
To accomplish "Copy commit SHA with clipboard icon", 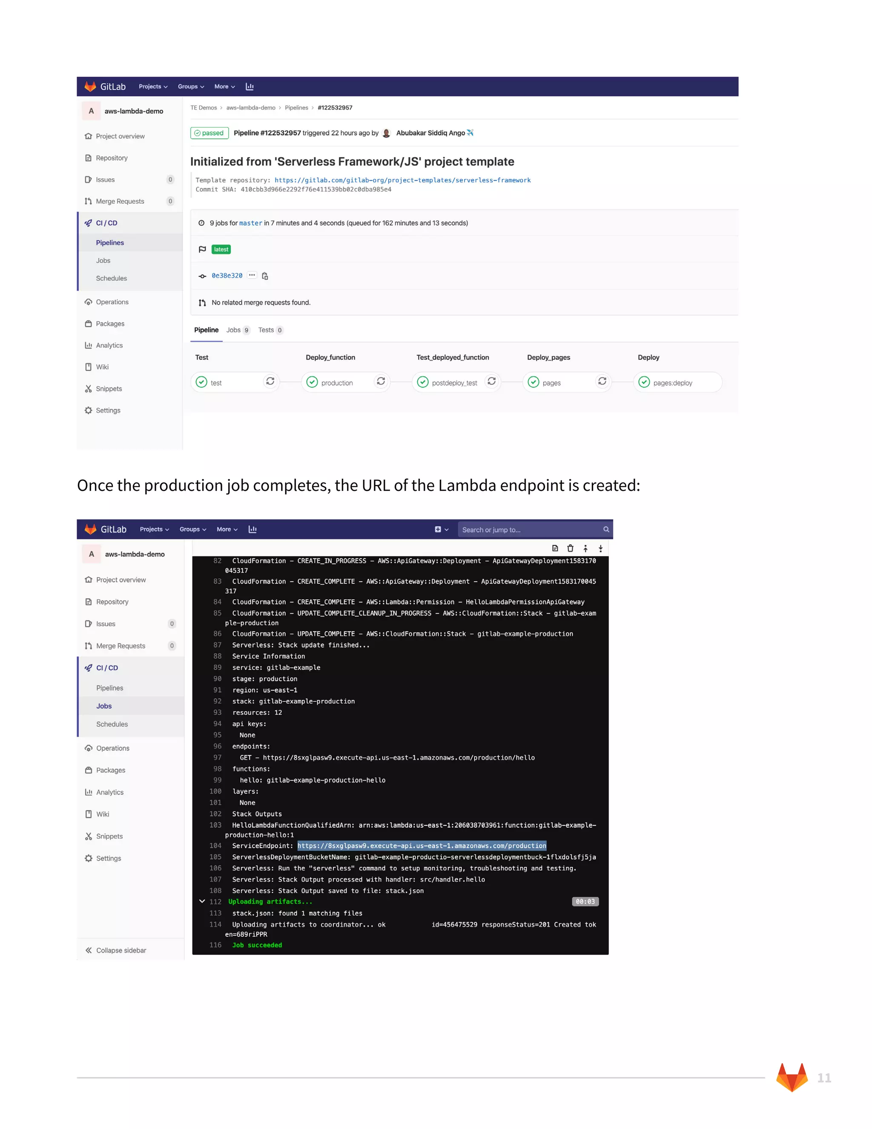I will coord(265,276).
